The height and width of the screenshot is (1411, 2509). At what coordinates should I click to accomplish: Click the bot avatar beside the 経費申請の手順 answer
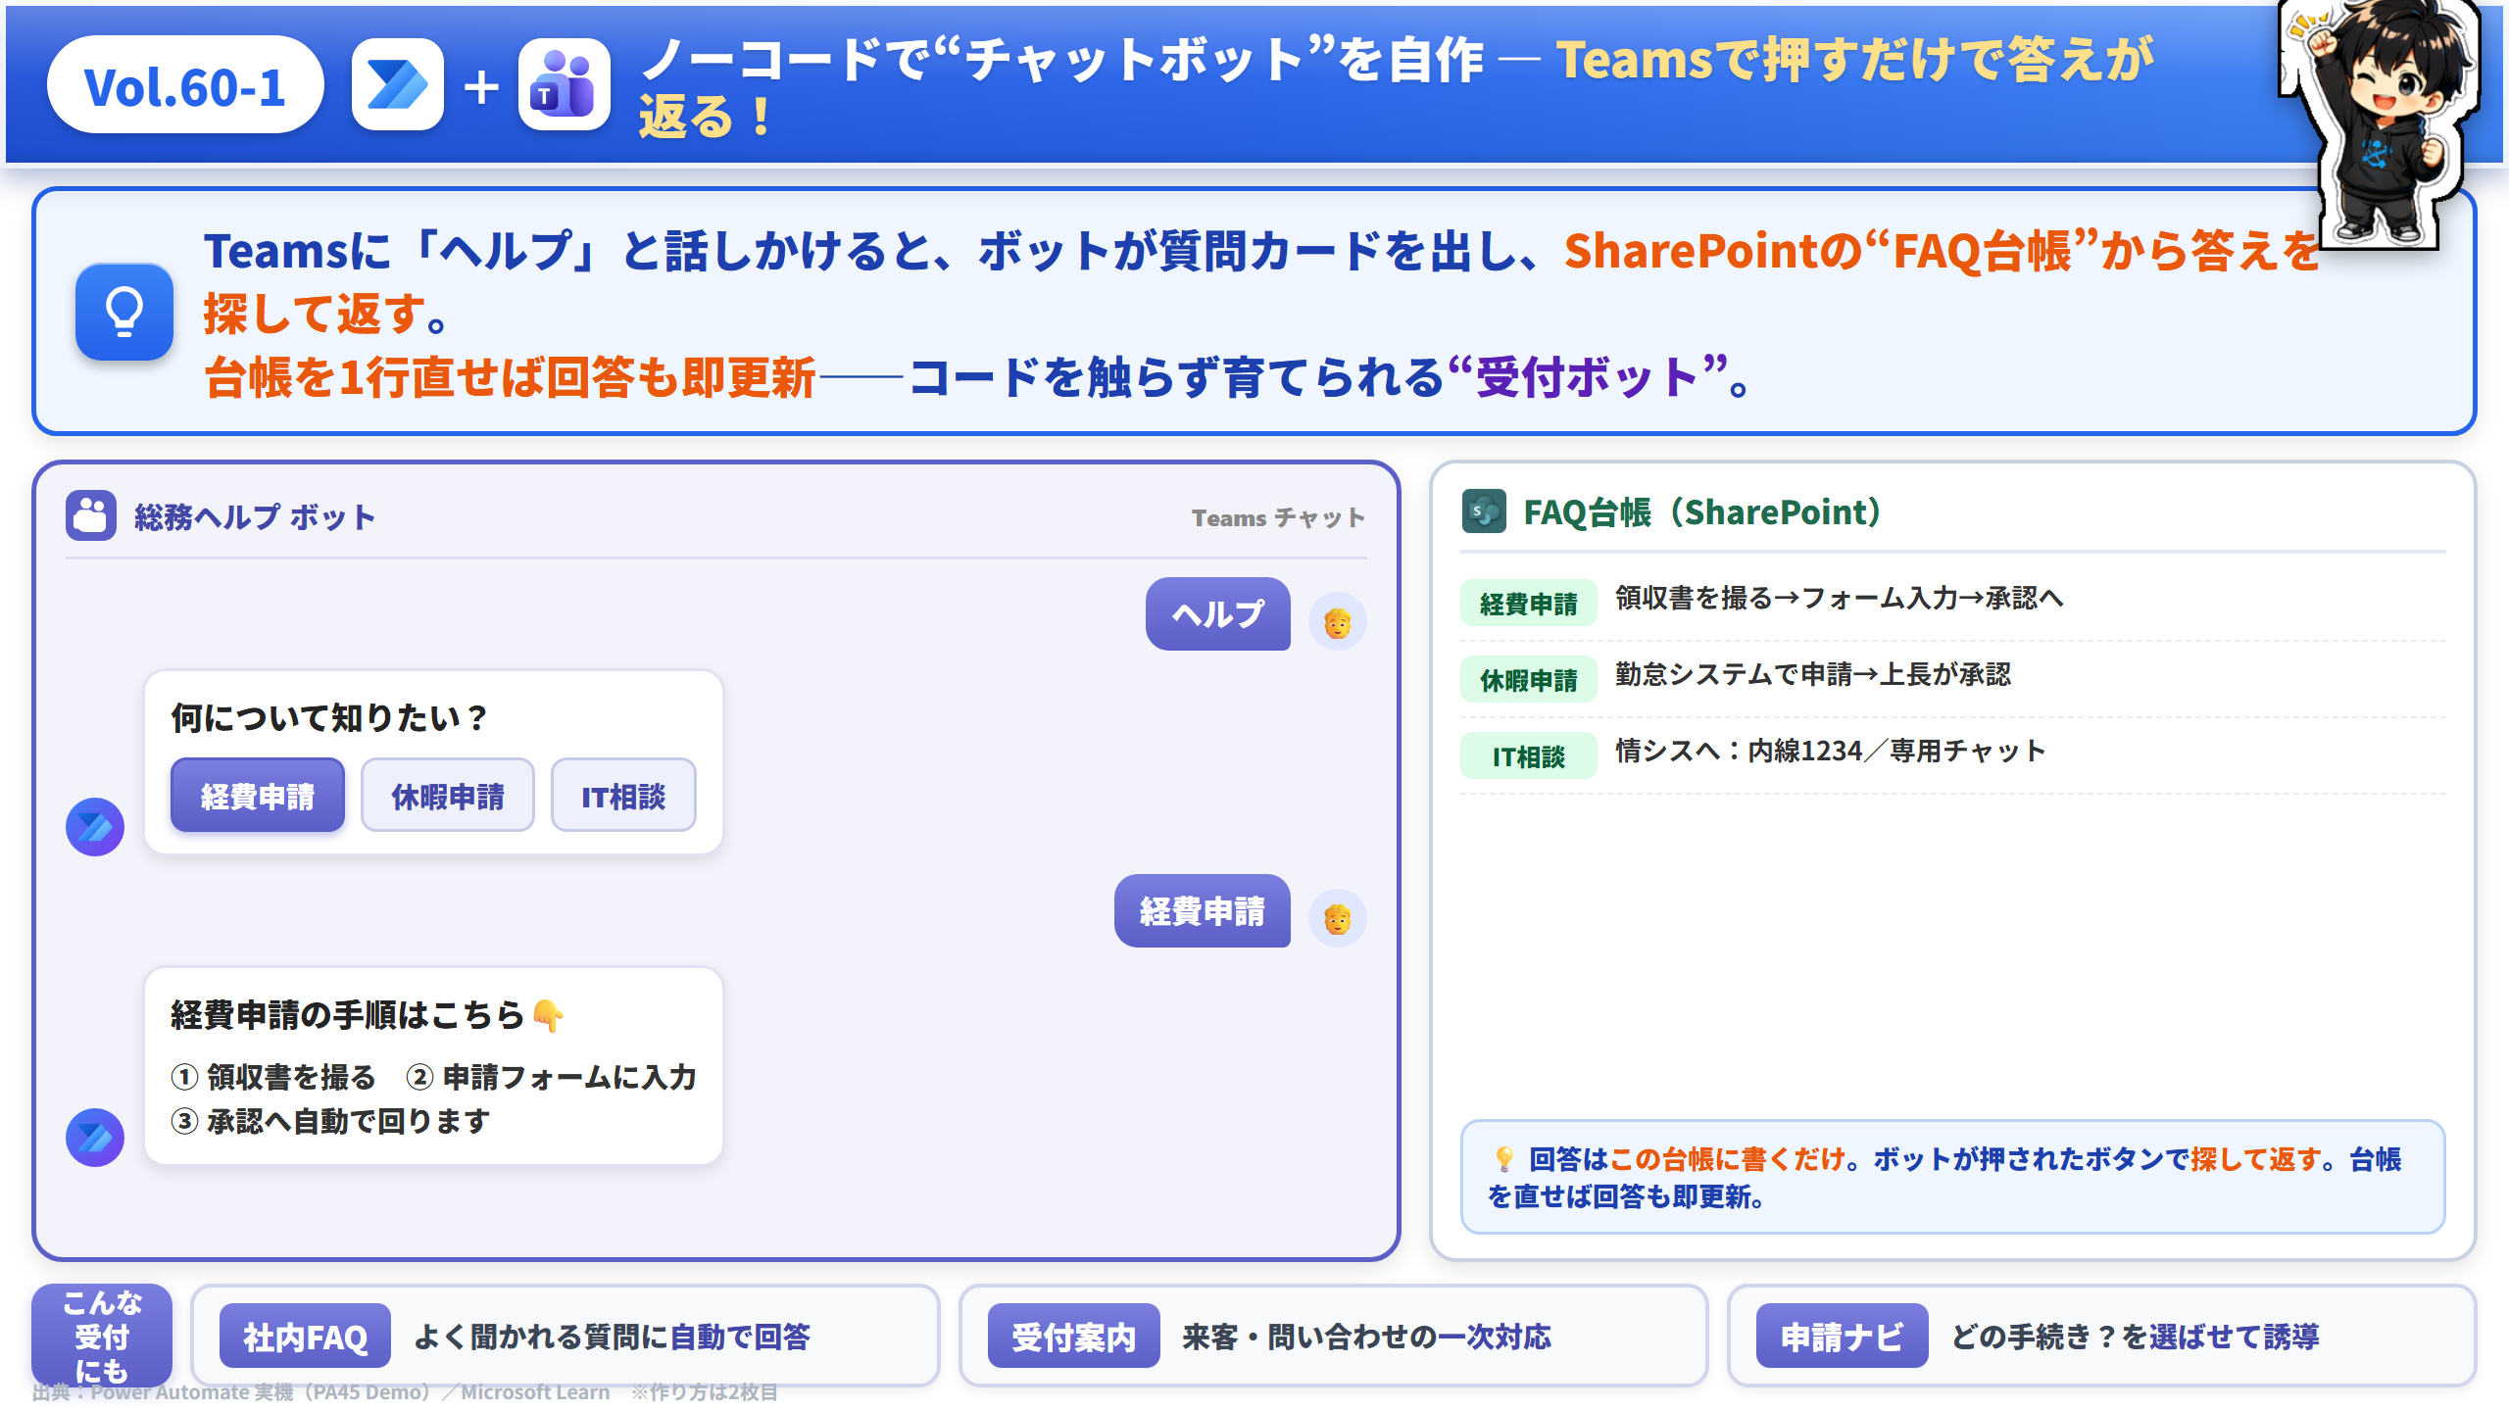point(95,1137)
